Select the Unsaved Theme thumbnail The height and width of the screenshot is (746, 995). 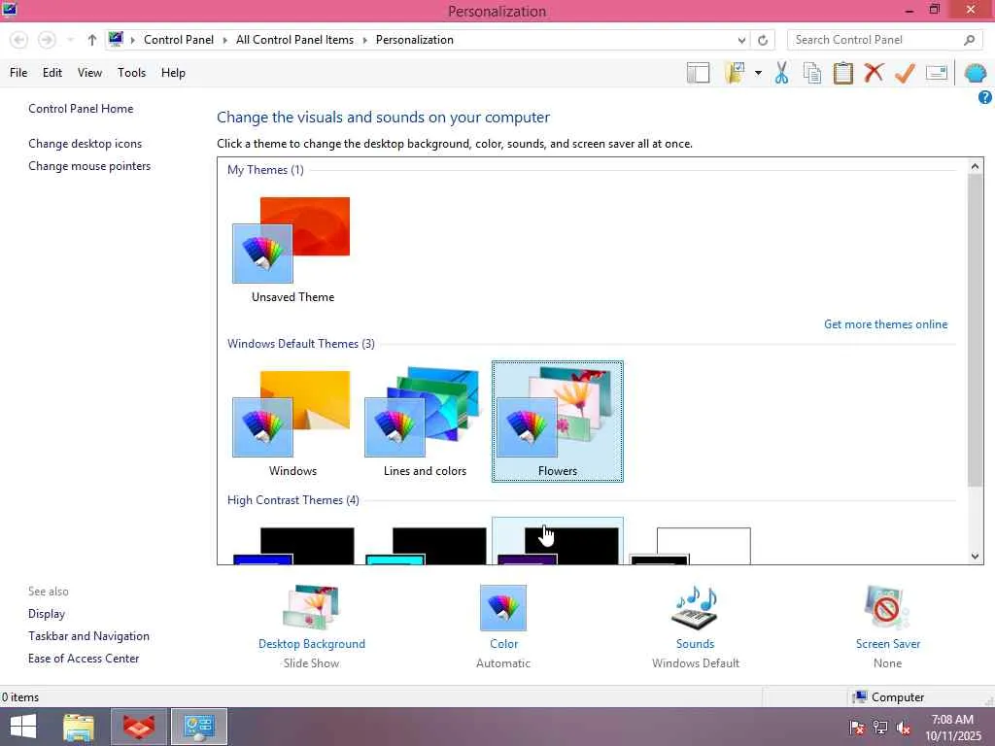(292, 250)
